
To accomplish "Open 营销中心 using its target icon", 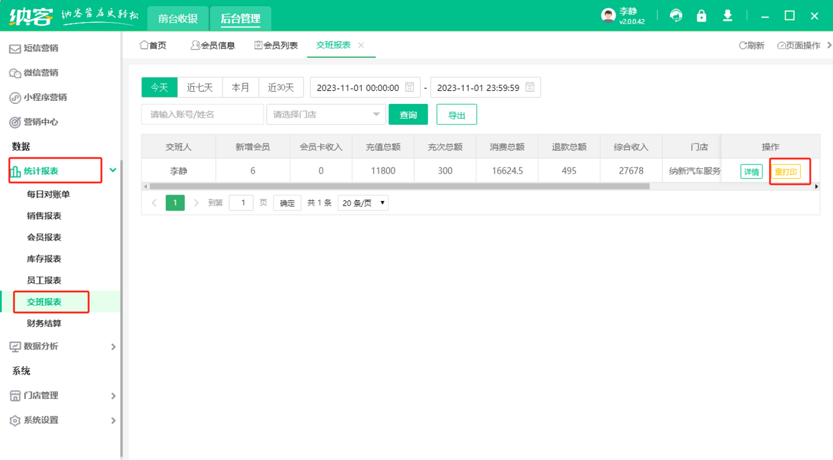I will [x=15, y=122].
